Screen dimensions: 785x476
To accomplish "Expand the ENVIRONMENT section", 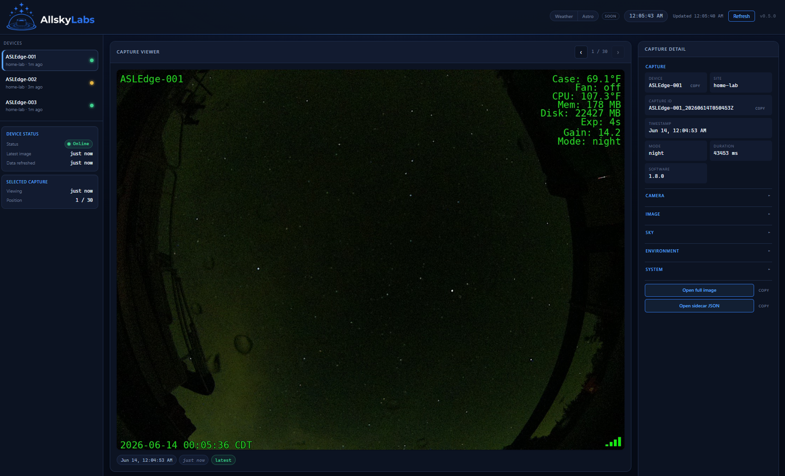I will 708,251.
